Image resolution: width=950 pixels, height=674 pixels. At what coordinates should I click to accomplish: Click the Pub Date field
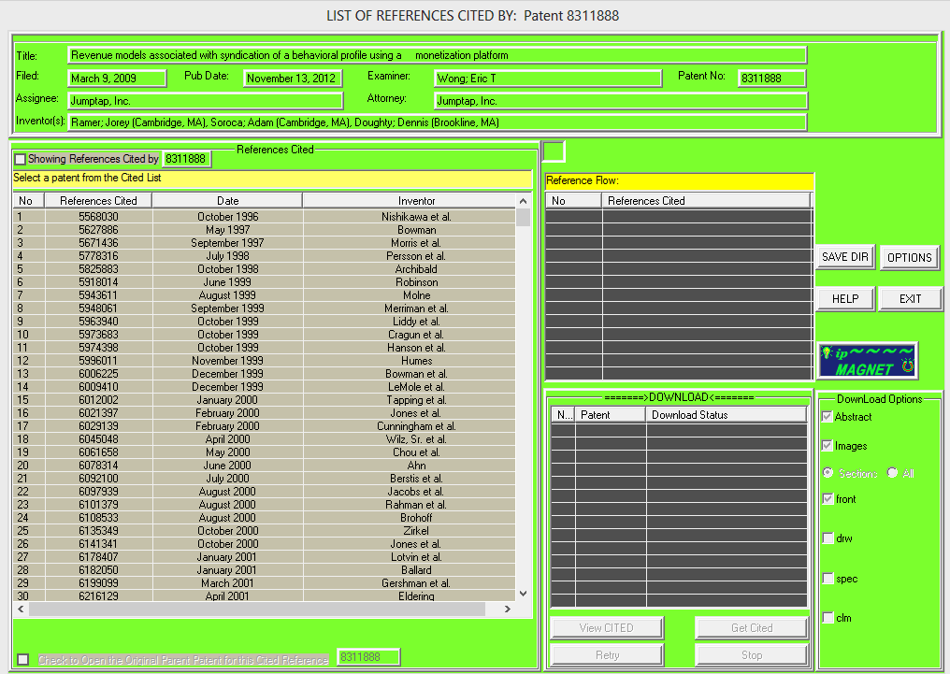pyautogui.click(x=293, y=79)
